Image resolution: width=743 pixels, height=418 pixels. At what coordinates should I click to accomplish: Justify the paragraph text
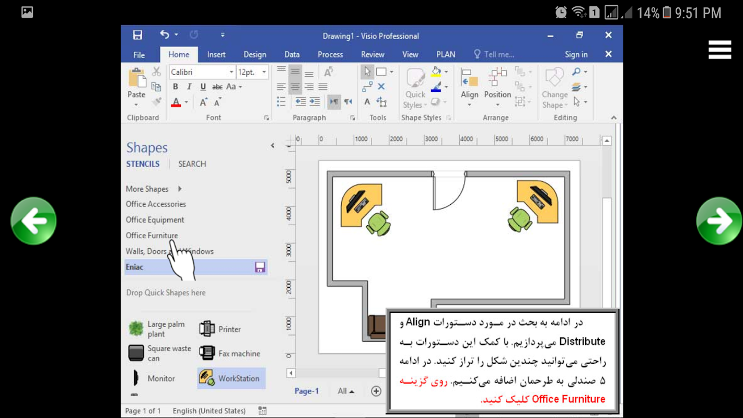pos(323,87)
